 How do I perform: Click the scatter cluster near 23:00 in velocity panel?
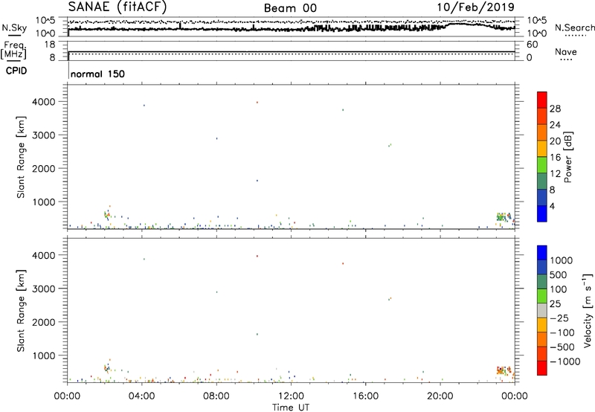504,370
